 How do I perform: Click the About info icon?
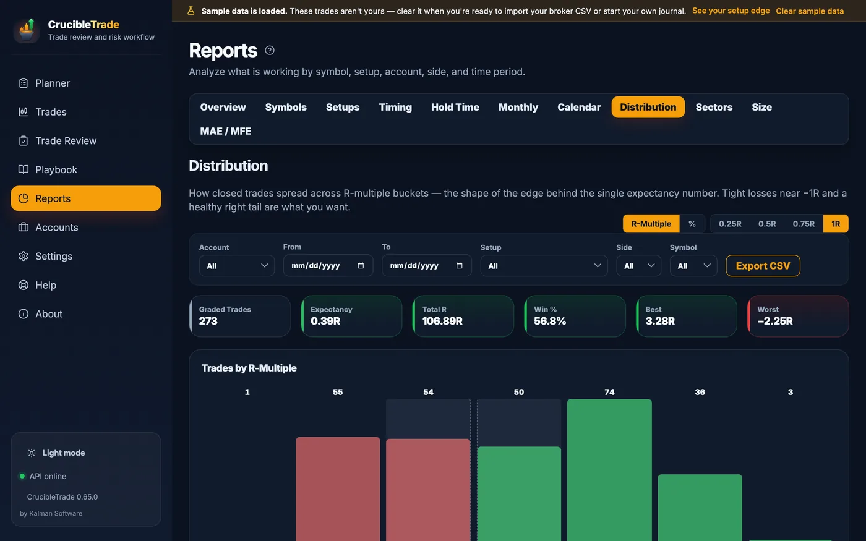click(24, 314)
